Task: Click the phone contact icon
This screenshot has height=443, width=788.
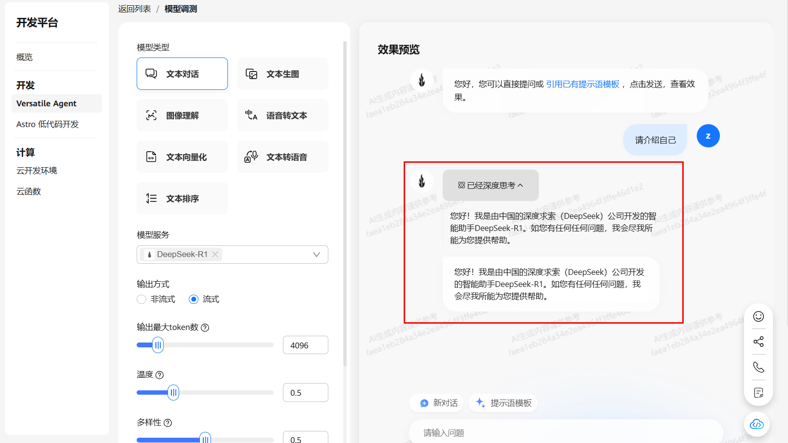Action: click(759, 367)
